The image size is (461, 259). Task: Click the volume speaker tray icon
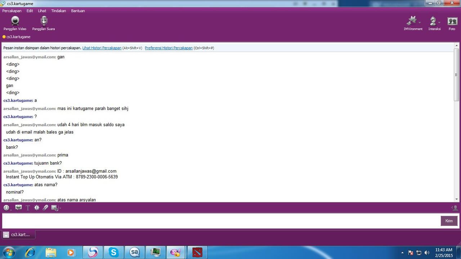point(427,253)
